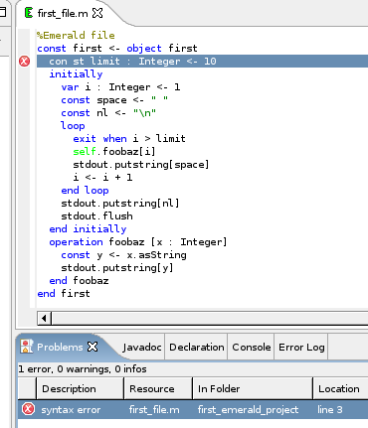368x428 pixels.
Task: Click the 'stdout.putstring[space]' line
Action: point(141,165)
